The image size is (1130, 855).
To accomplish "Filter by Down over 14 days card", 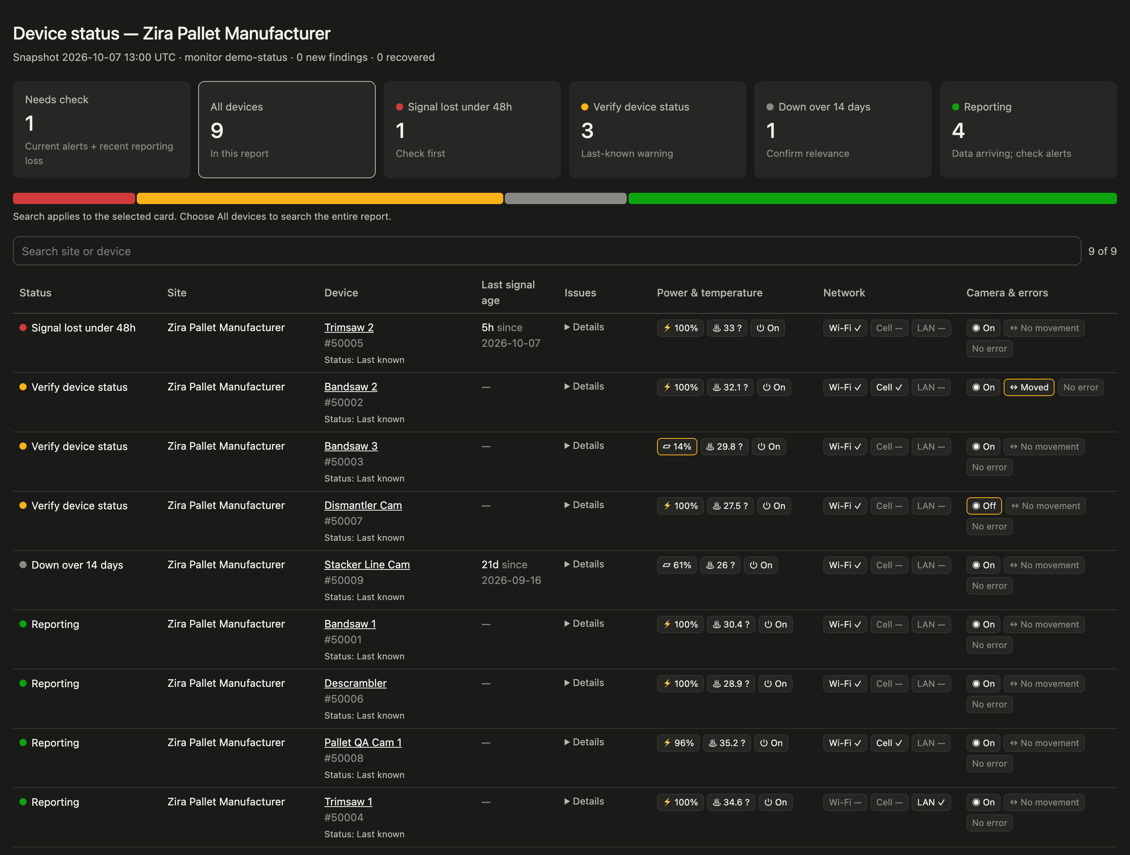I will tap(843, 129).
